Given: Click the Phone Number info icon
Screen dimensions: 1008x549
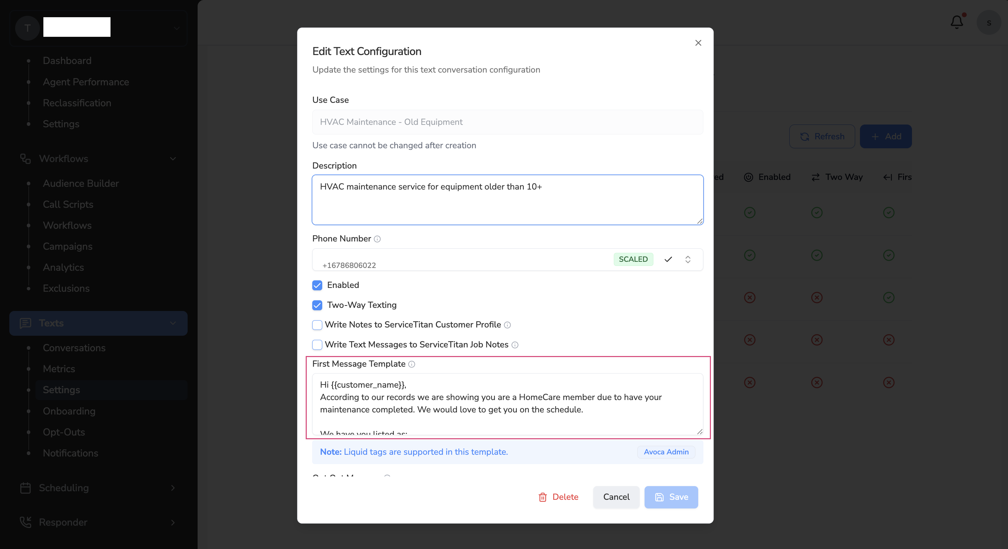Looking at the screenshot, I should (x=377, y=239).
